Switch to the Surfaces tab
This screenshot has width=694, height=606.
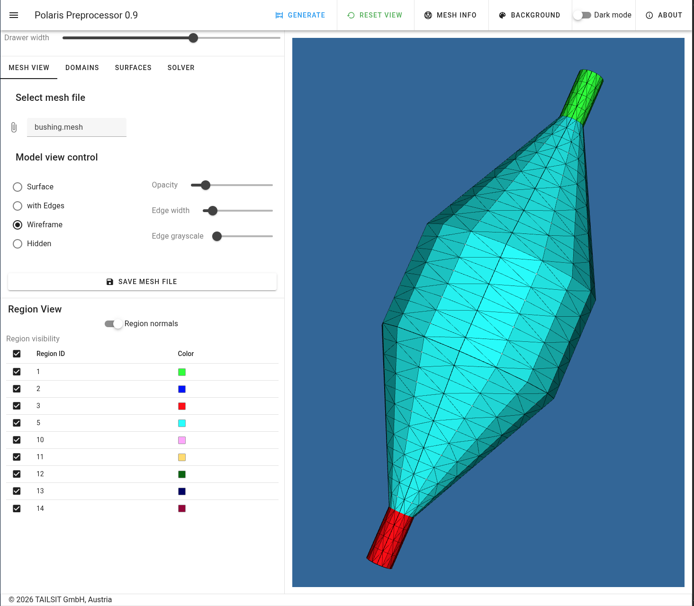(x=133, y=68)
